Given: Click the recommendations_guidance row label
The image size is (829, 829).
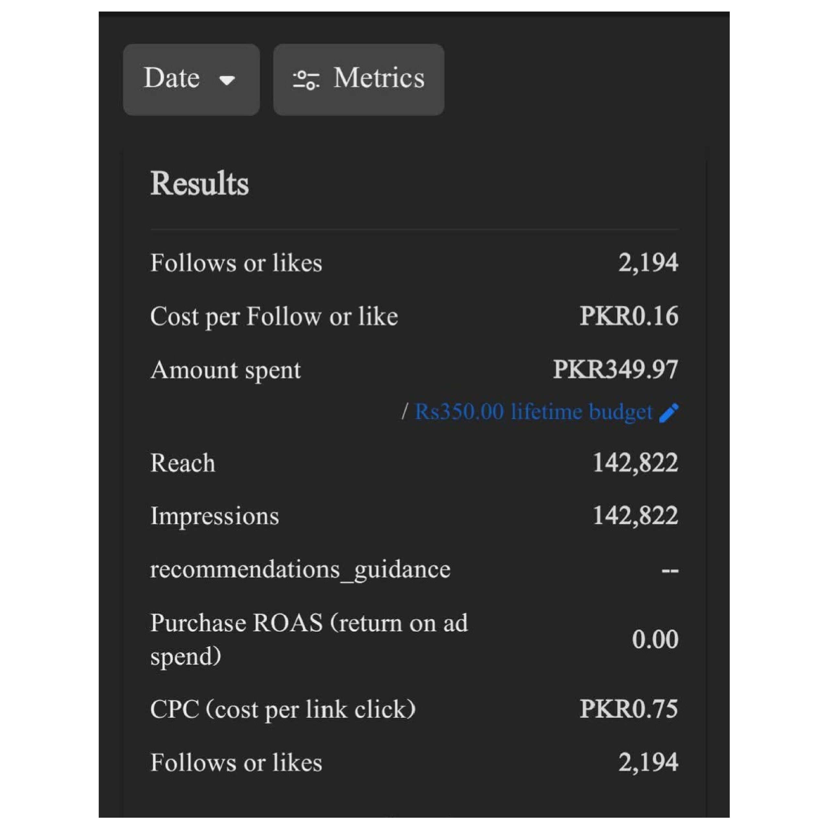Looking at the screenshot, I should click(x=301, y=569).
